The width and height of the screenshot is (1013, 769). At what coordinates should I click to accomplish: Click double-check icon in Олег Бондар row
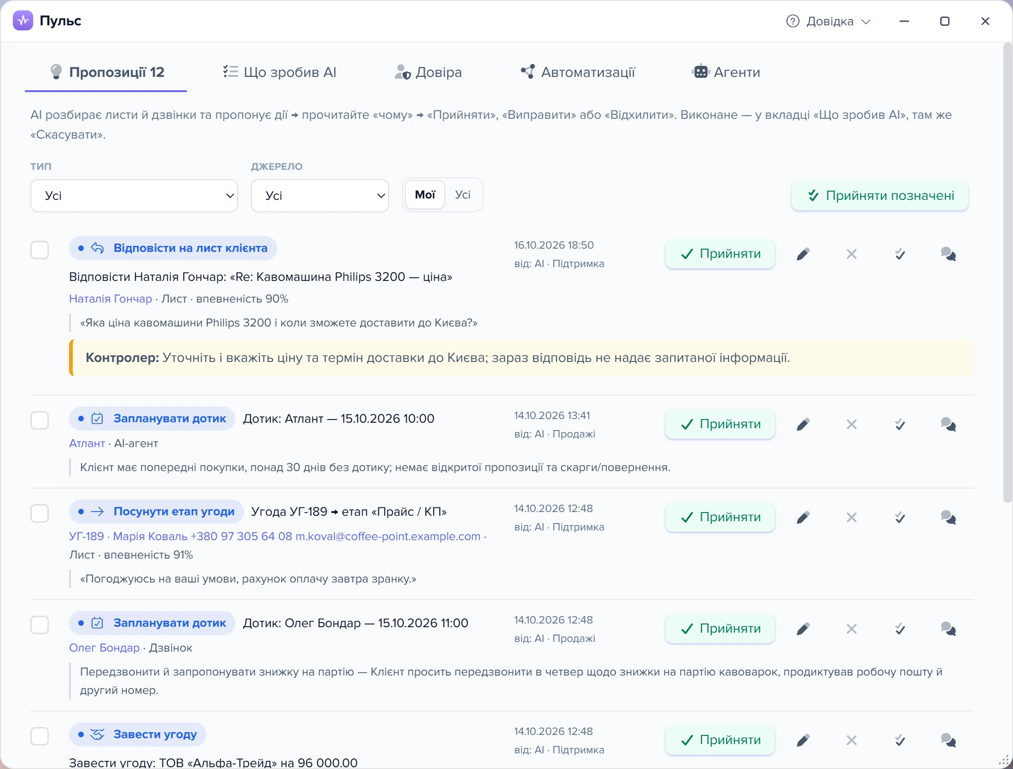click(900, 629)
